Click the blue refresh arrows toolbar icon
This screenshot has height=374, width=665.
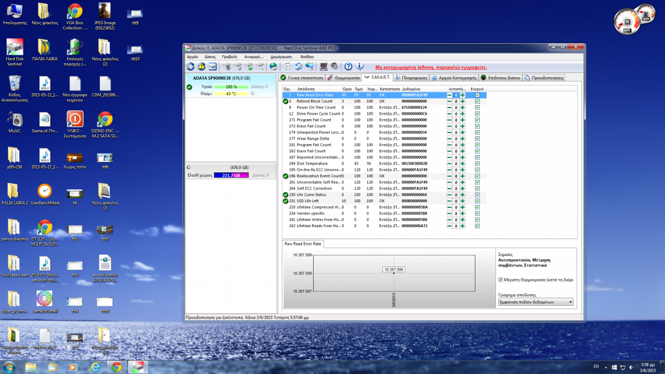[190, 66]
